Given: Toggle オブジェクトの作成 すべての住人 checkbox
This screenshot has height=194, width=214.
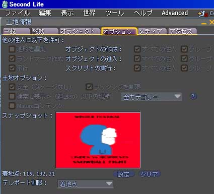Looking at the screenshot, I should 137,49.
